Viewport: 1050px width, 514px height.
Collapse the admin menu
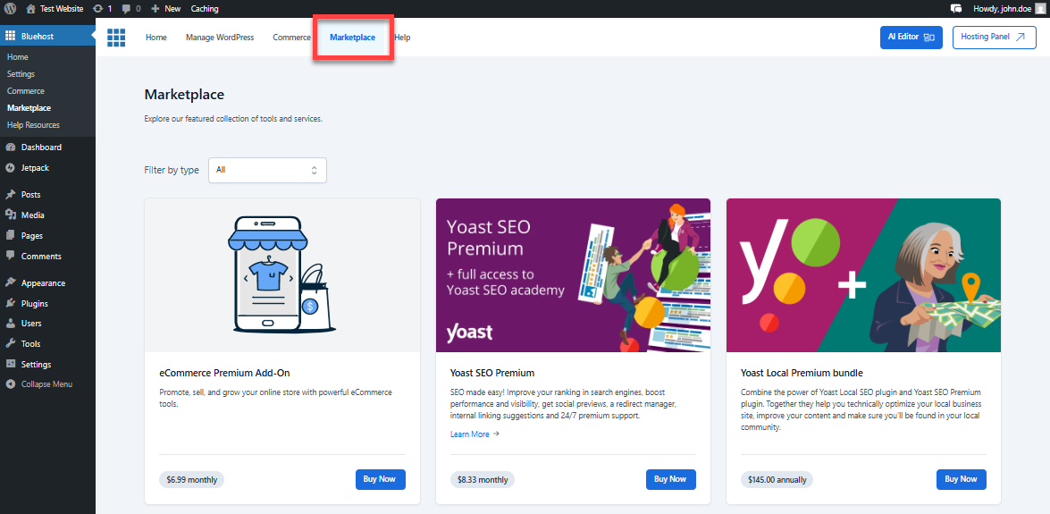point(47,384)
